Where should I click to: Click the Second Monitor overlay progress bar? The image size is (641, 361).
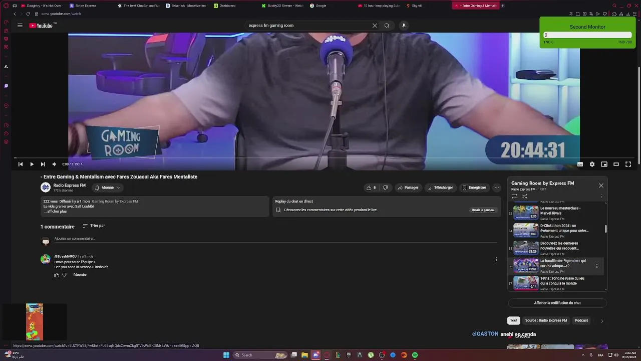tap(587, 35)
